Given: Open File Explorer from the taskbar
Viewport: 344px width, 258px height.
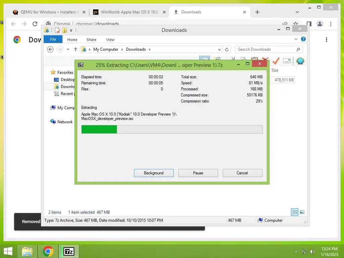Looking at the screenshot, I should click(x=27, y=251).
